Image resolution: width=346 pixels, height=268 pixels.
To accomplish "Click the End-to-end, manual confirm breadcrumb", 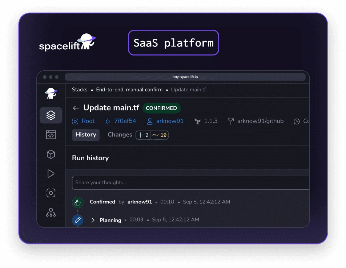I will coord(129,90).
